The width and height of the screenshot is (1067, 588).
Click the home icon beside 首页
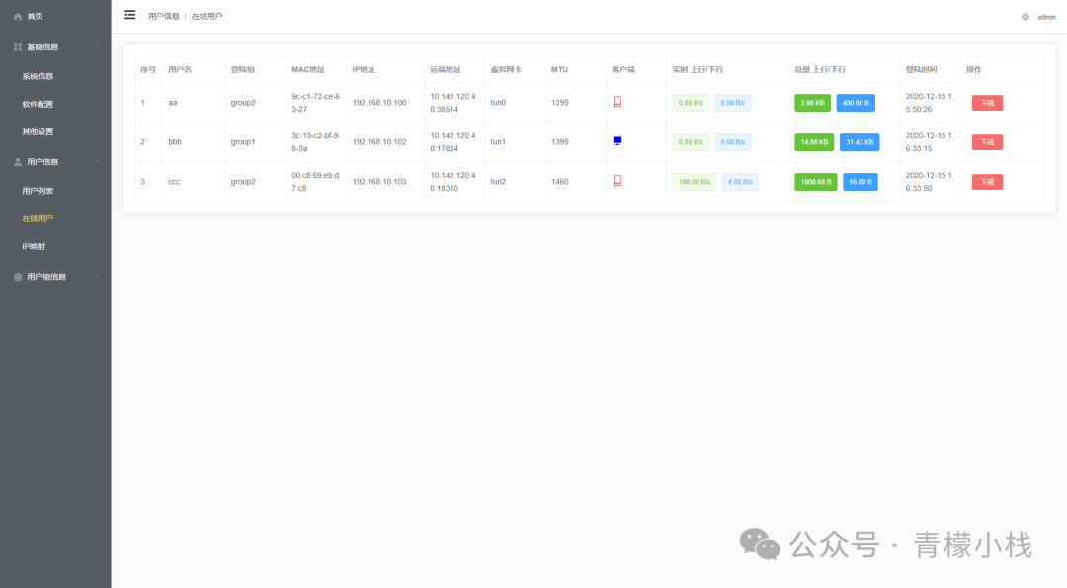[x=18, y=17]
